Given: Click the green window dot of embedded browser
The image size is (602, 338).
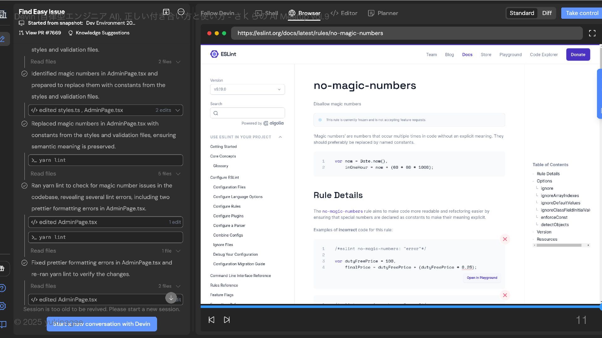Looking at the screenshot, I should [224, 33].
